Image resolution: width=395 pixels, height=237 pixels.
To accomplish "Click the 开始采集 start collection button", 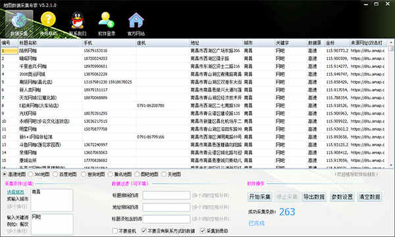I will tap(260, 197).
